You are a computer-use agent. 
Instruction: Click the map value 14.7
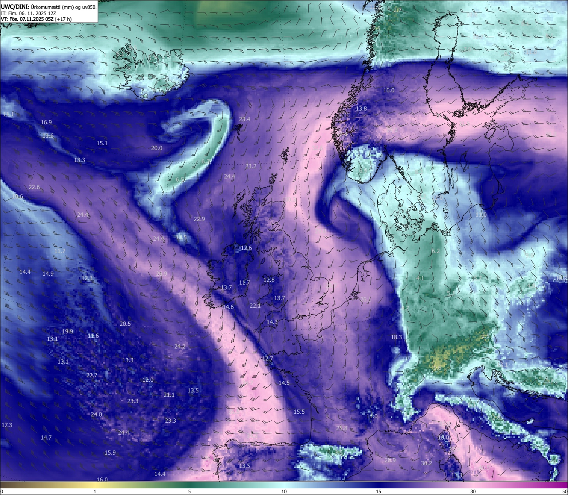click(x=46, y=438)
